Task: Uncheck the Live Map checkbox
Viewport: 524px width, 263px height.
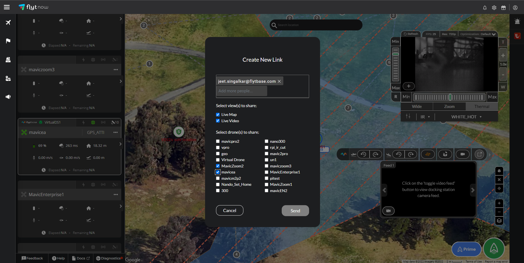Action: [x=218, y=115]
